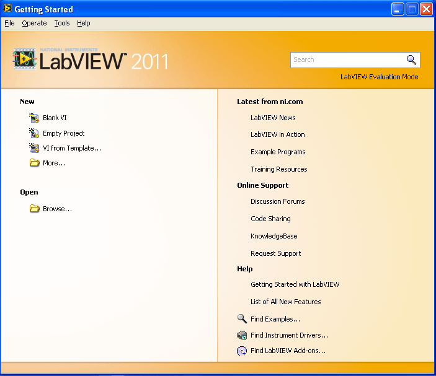Click the Help section heading
Screen dimensions: 436x376
(x=245, y=269)
